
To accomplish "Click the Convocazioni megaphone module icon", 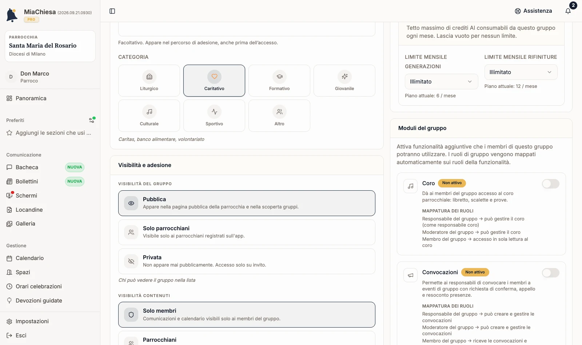I will [x=411, y=275].
